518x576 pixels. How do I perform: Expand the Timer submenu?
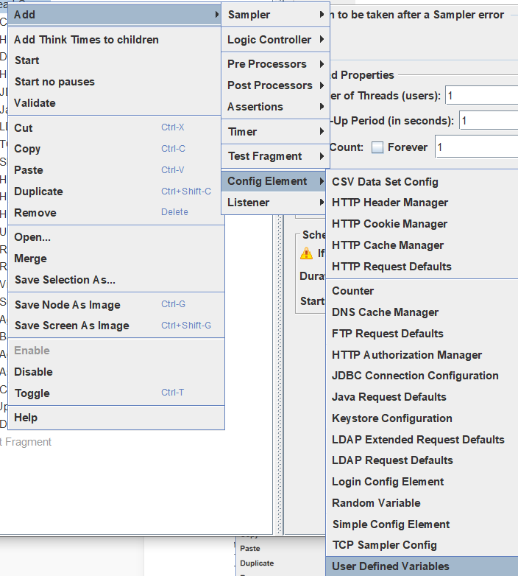[275, 132]
